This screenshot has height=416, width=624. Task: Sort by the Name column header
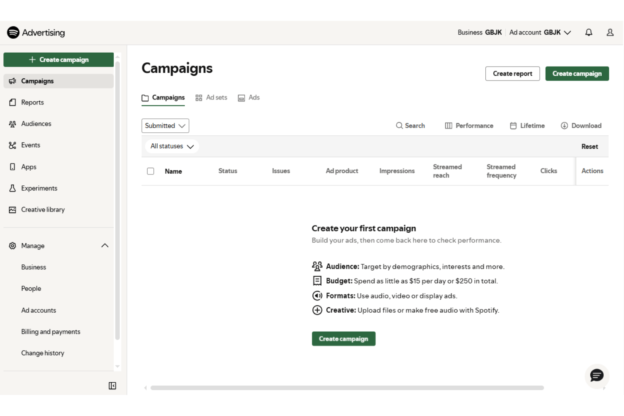click(173, 172)
